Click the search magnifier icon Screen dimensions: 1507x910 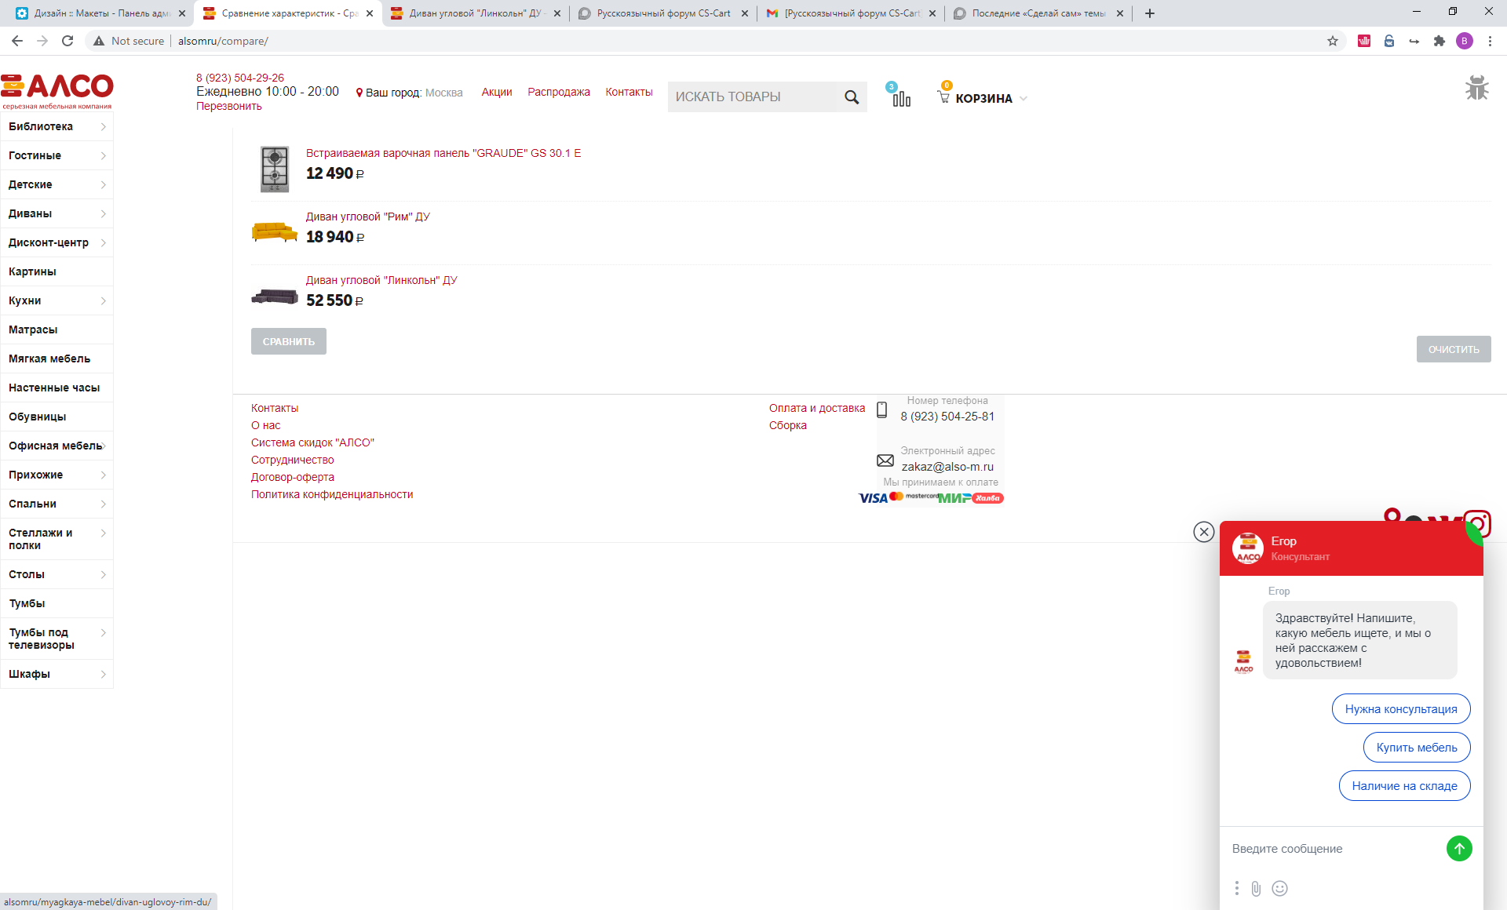pos(852,97)
